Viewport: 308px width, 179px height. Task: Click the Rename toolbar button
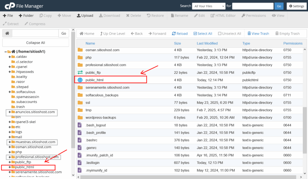click(179, 16)
